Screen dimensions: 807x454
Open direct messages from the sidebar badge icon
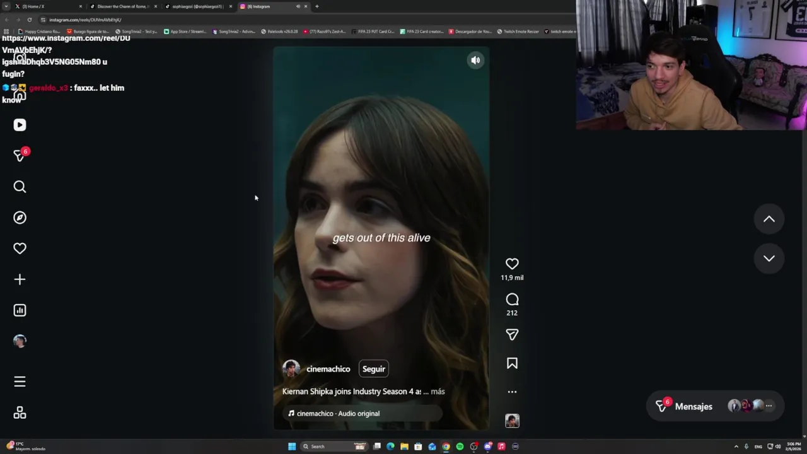[x=20, y=155]
